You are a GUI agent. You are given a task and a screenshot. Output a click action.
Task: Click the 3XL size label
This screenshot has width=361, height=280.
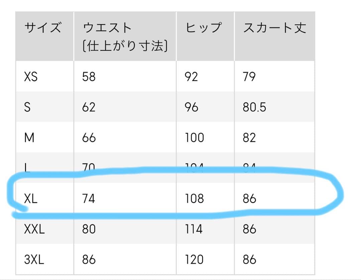point(34,260)
